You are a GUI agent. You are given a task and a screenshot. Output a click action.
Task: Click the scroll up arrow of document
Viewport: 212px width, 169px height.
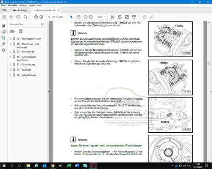[x=209, y=22]
